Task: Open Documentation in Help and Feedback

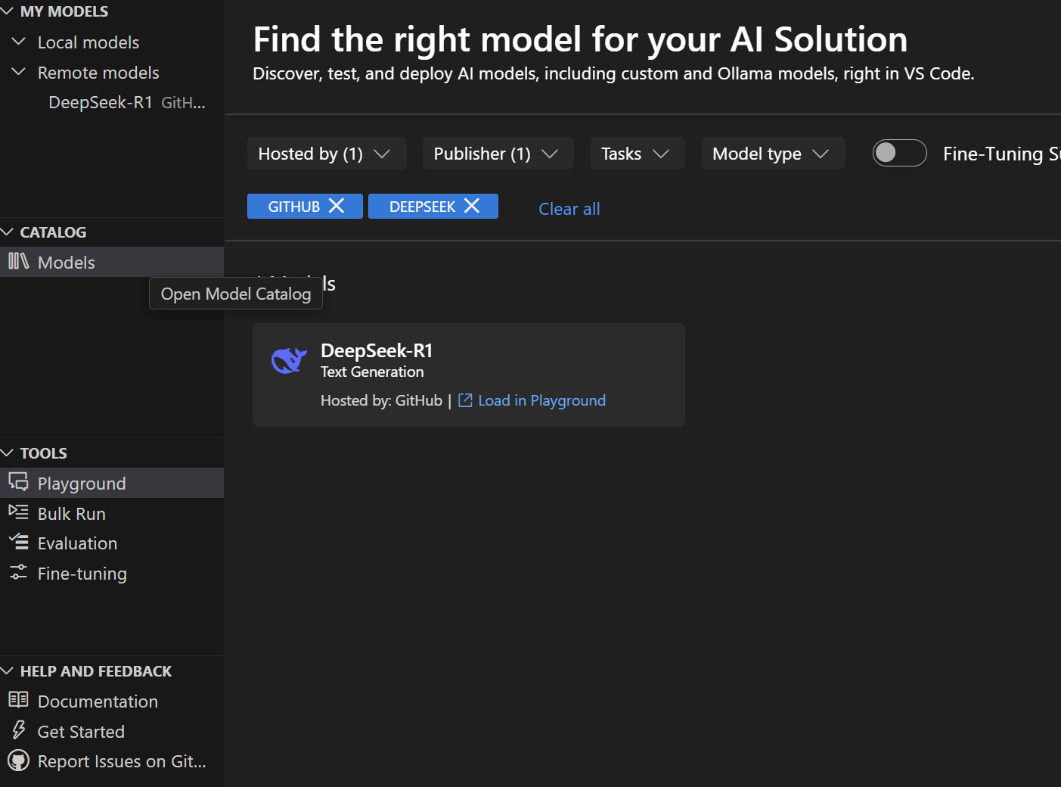Action: pyautogui.click(x=112, y=701)
